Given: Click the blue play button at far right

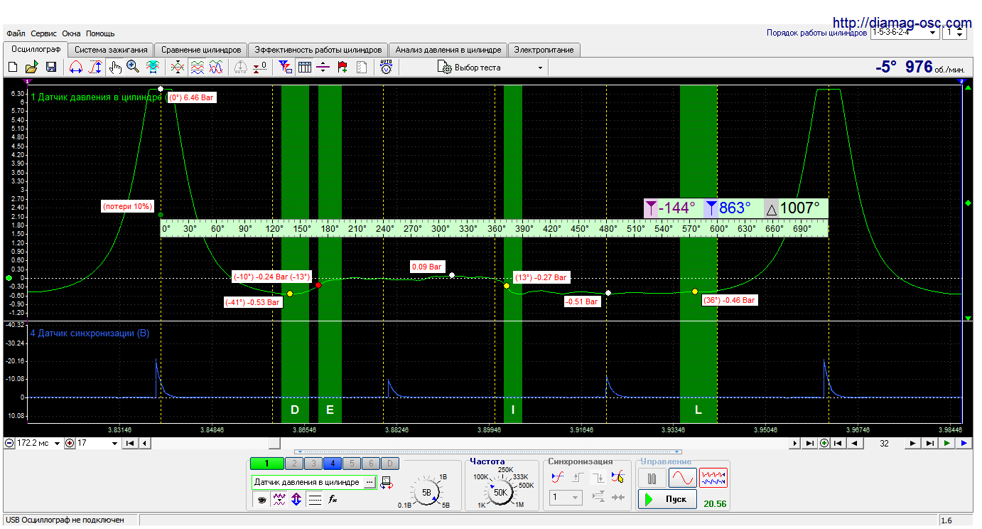Looking at the screenshot, I should click(x=964, y=443).
